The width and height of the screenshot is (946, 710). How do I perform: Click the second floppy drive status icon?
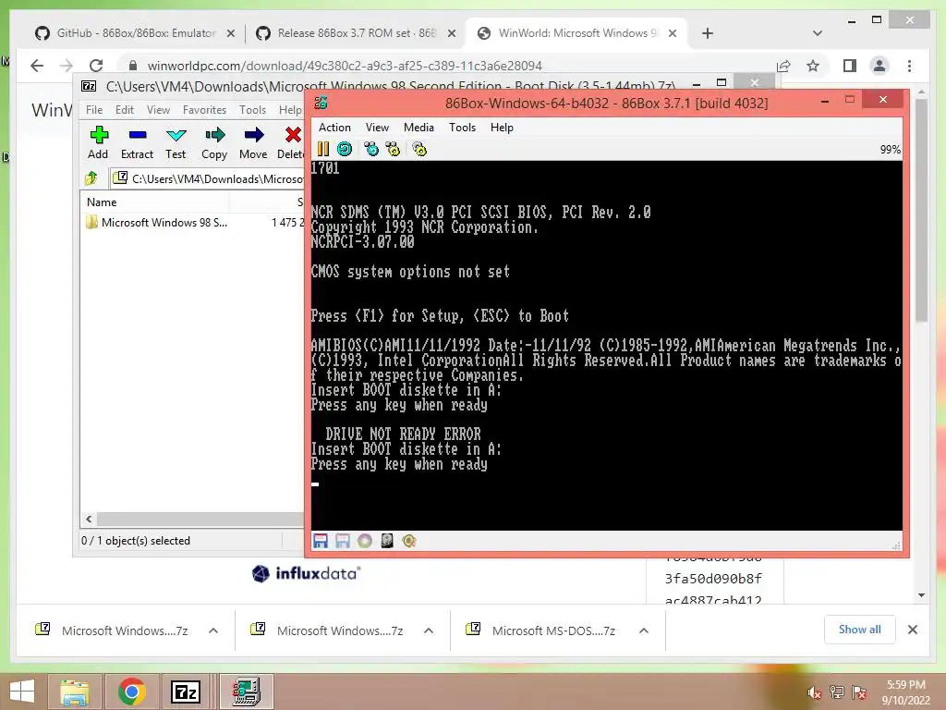[x=343, y=541]
